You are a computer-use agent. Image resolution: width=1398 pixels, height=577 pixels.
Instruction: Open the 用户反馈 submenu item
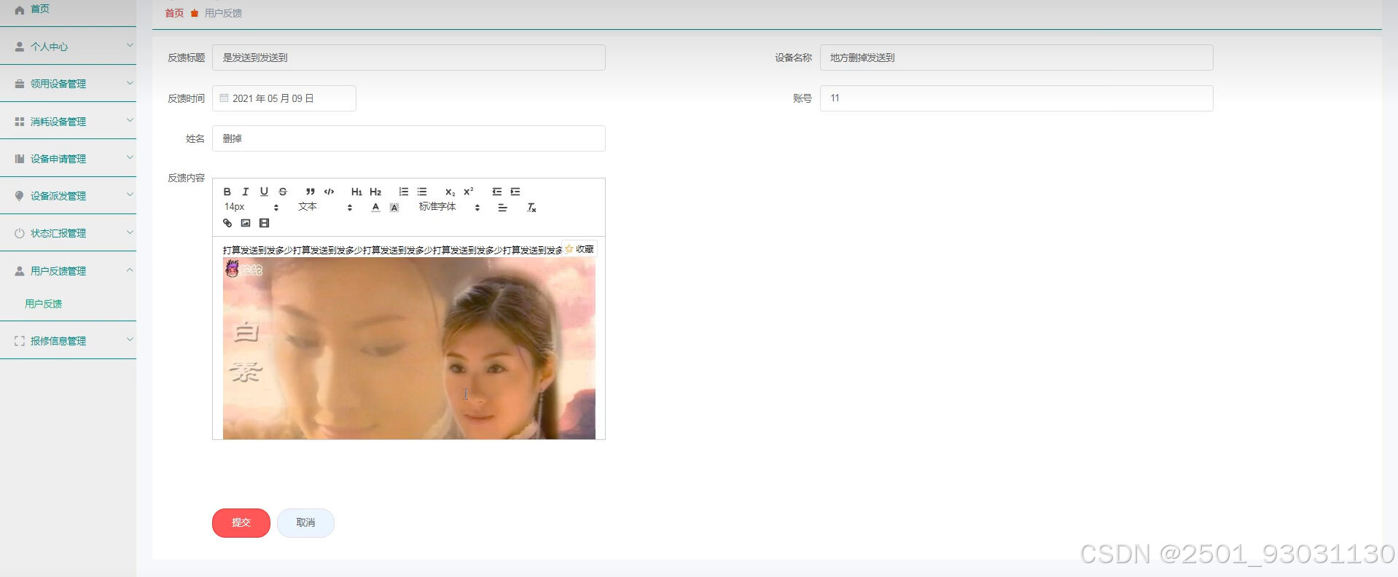tap(44, 304)
